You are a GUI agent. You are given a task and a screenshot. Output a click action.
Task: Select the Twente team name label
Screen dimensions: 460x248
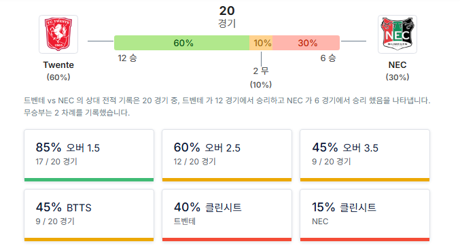58,65
